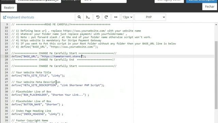Click line 12 "Whatever your folder name" comment
This screenshot has width=218, height=123.
(x=69, y=34)
